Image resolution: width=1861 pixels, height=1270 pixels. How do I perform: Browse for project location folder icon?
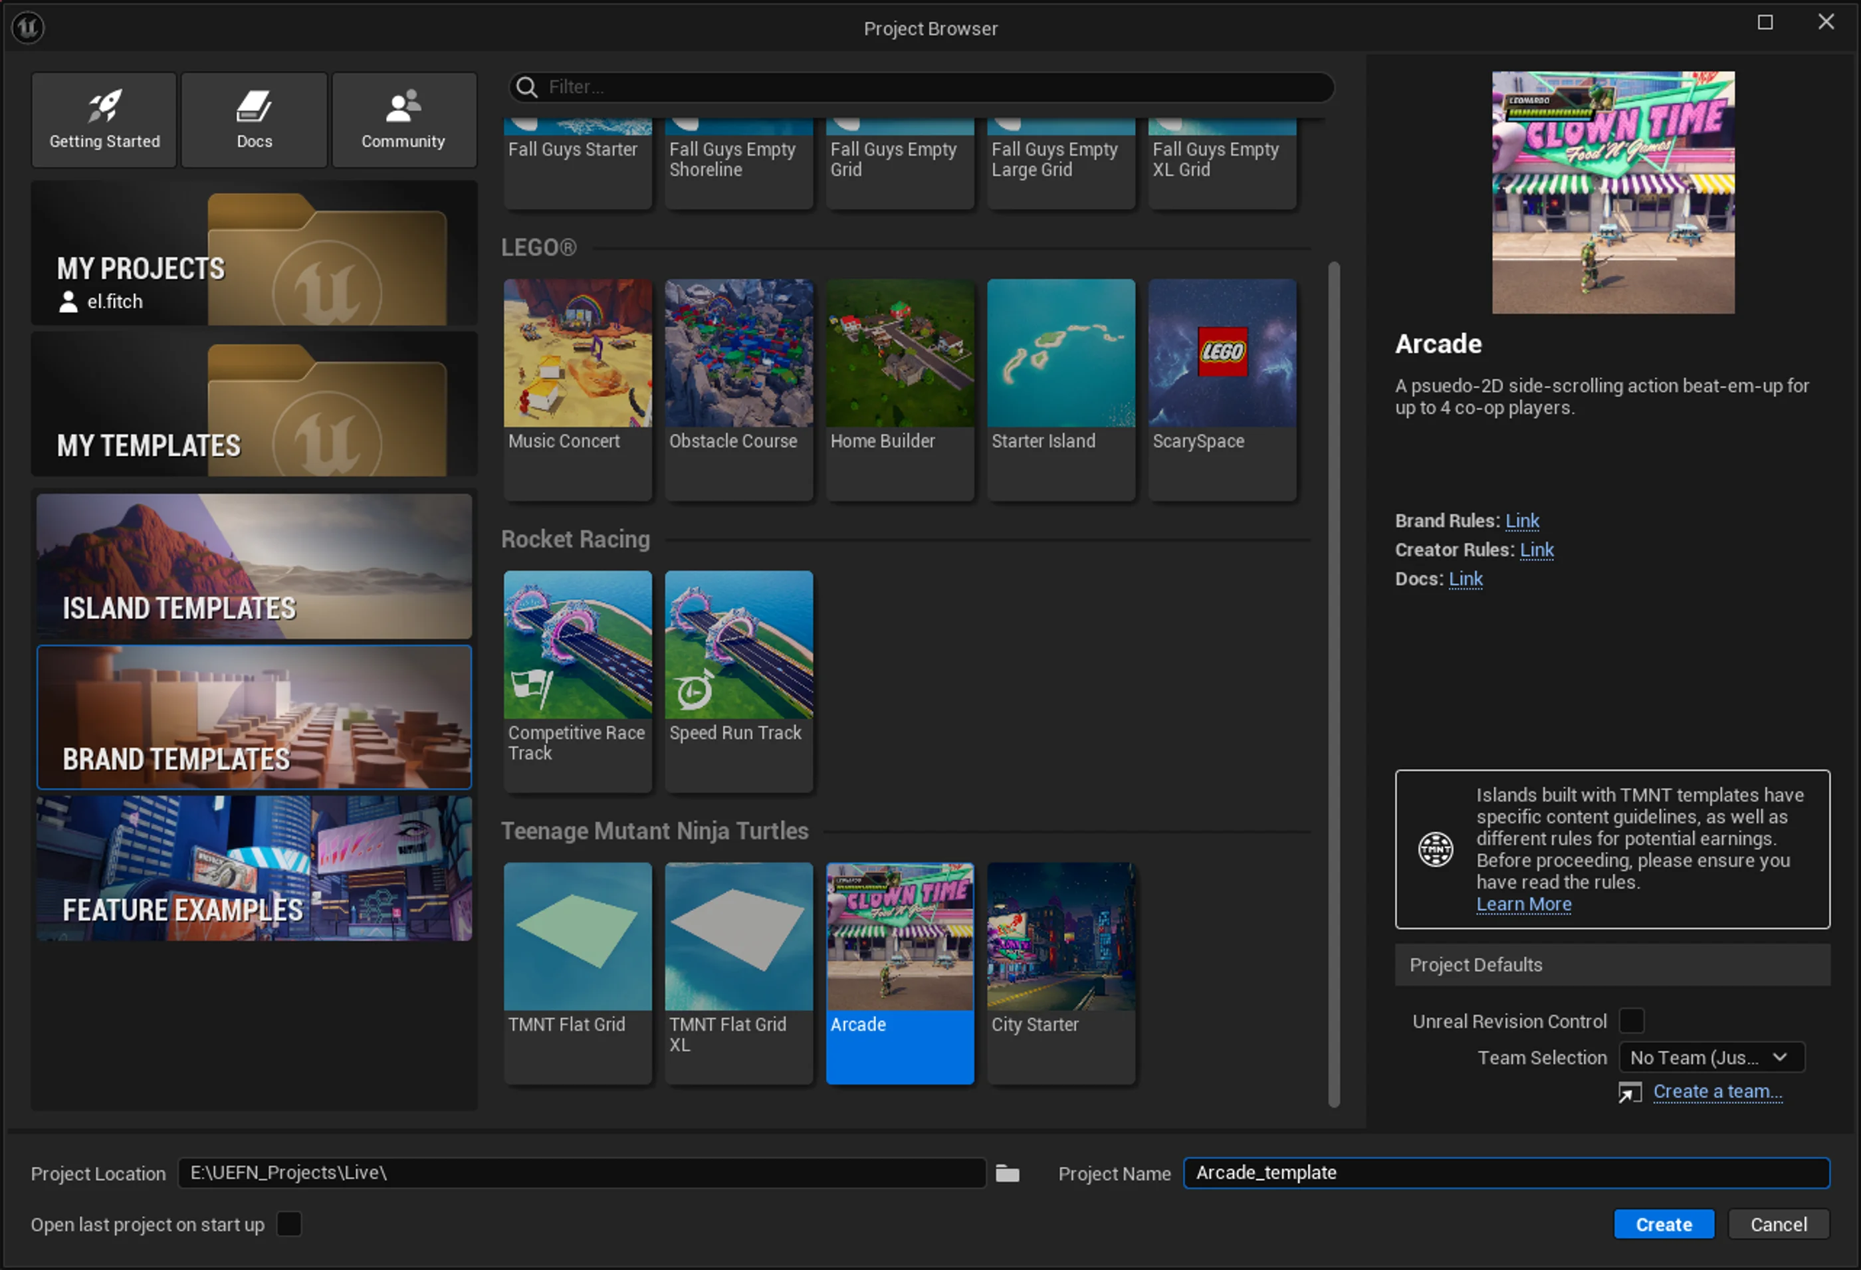(1008, 1173)
